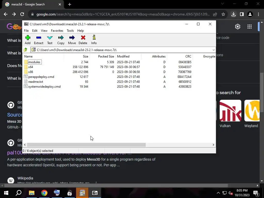264x198 pixels.
Task: Click 7-Zip scroll right arrow
Action: (x=213, y=145)
